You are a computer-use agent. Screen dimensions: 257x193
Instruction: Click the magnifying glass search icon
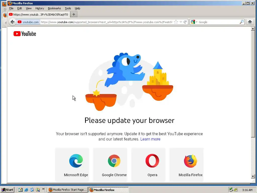(x=242, y=22)
